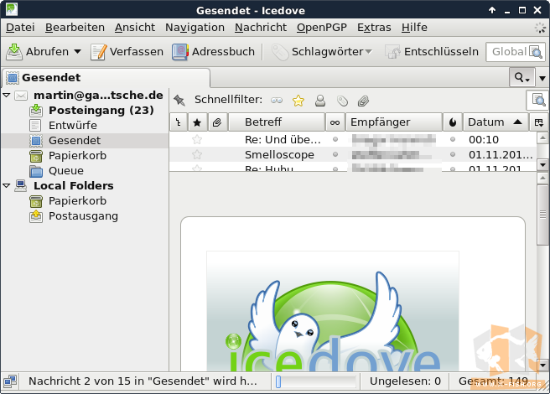Viewport: 550px width, 394px height.
Task: Star the Smelloscope message
Action: (x=197, y=154)
